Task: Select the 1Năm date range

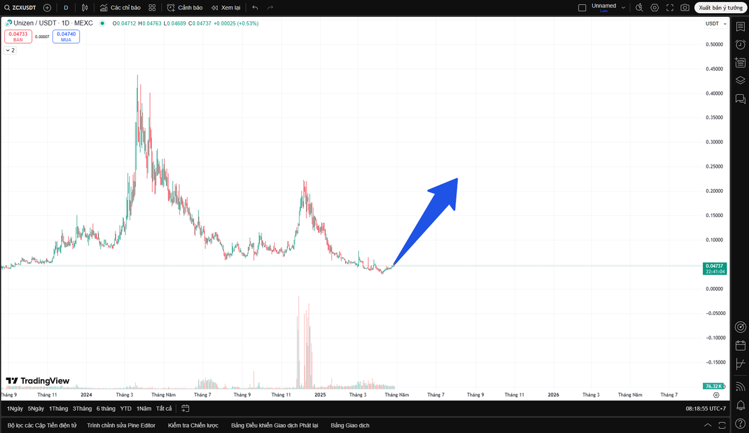Action: coord(144,409)
